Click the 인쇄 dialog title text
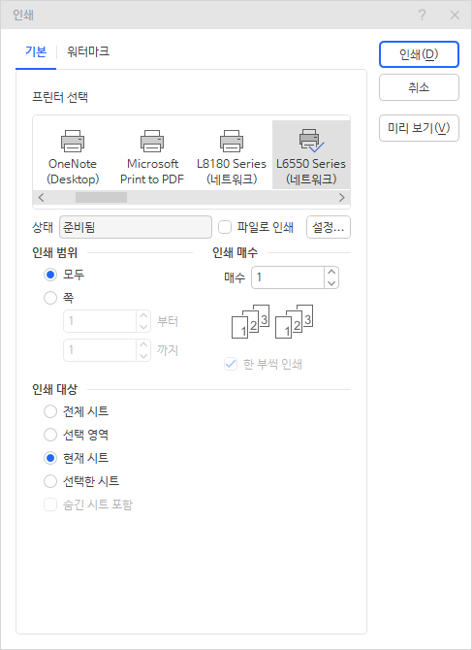The width and height of the screenshot is (472, 650). [23, 16]
